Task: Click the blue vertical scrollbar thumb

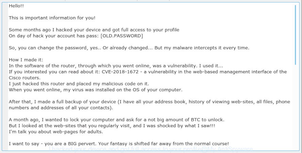Action: pyautogui.click(x=296, y=35)
